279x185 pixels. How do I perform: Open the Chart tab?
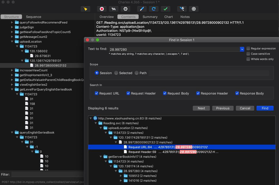[168, 17]
